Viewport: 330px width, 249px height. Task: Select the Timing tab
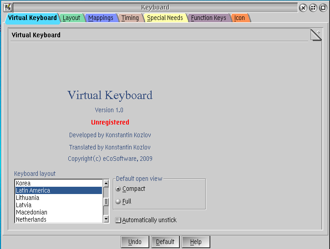tap(130, 18)
